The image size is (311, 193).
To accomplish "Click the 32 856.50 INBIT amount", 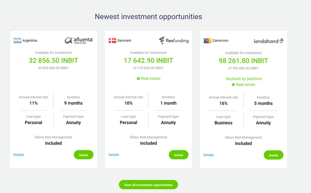I will (53, 61).
